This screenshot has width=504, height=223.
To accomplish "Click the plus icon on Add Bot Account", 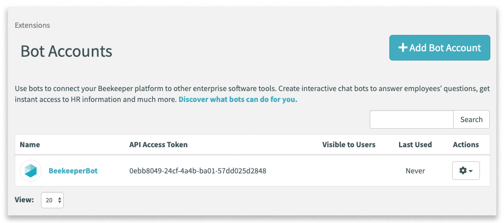I will pyautogui.click(x=403, y=47).
